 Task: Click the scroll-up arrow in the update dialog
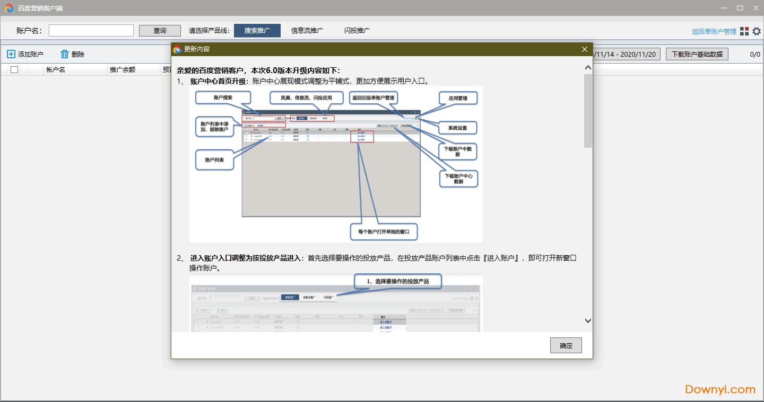point(588,68)
